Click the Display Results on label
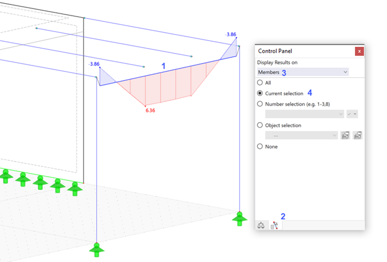This screenshot has height=262, width=387. coord(277,62)
